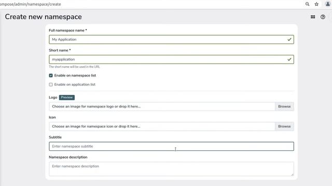
Task: Click the 'Subtitle' field label
Action: (x=56, y=137)
